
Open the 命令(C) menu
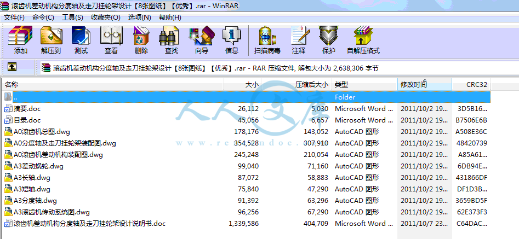tap(43, 17)
